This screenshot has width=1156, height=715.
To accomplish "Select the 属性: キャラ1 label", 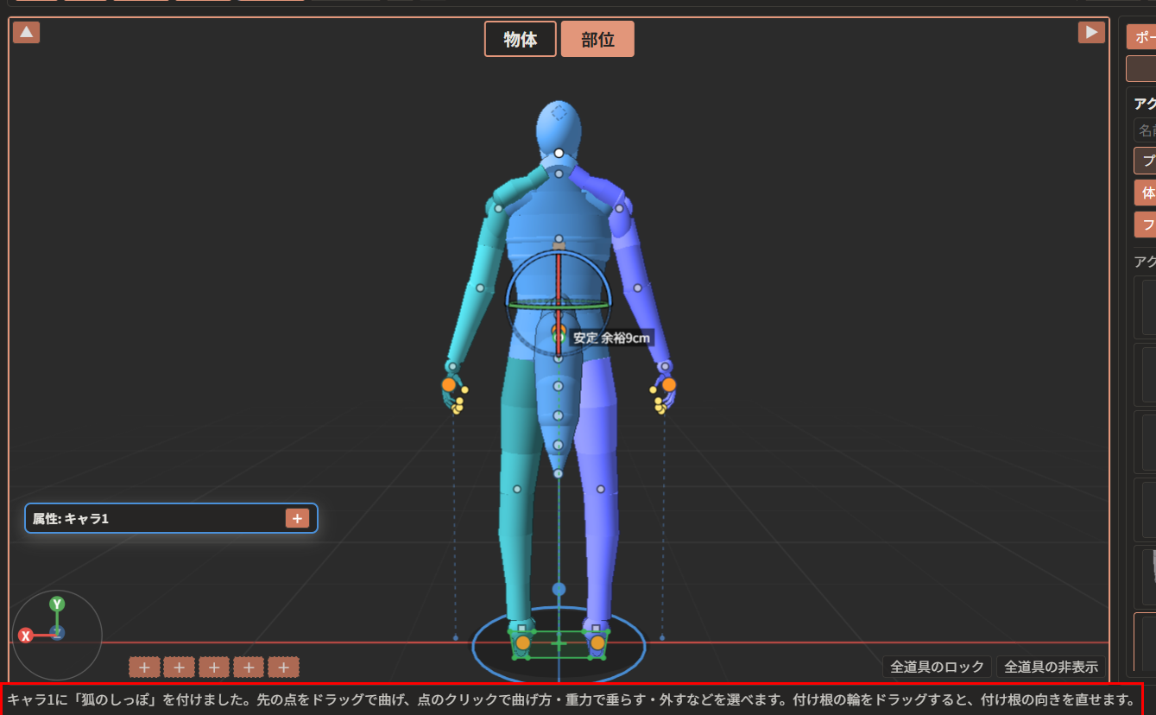I will [71, 519].
